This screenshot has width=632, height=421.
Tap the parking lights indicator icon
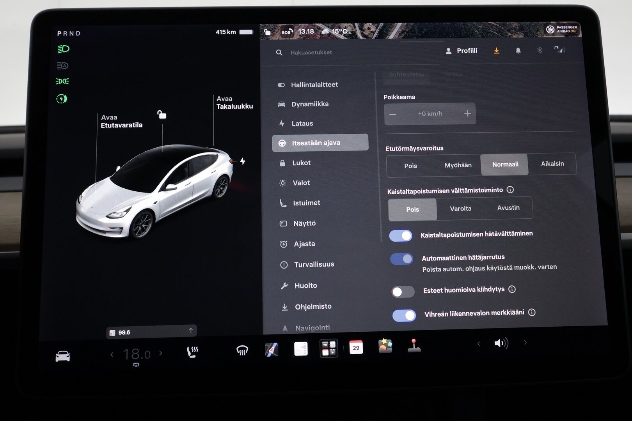(62, 81)
